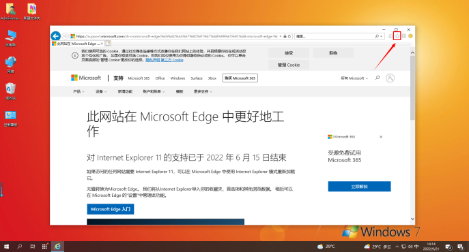Expand the system tray hidden icons chevron
This screenshot has width=469, height=252.
point(397,247)
